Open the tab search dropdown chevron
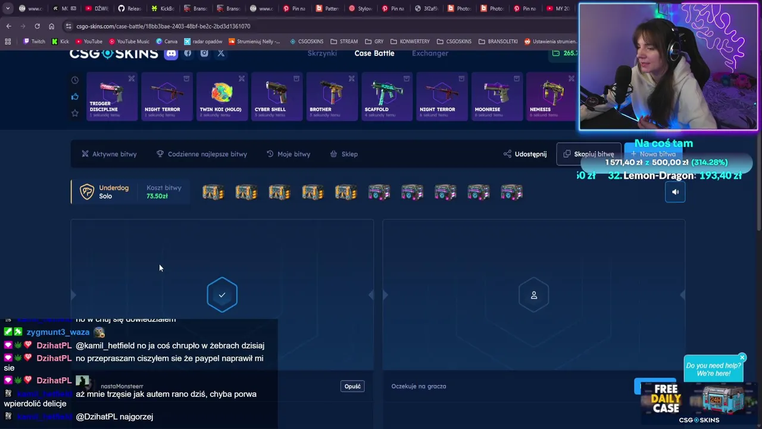 click(8, 8)
